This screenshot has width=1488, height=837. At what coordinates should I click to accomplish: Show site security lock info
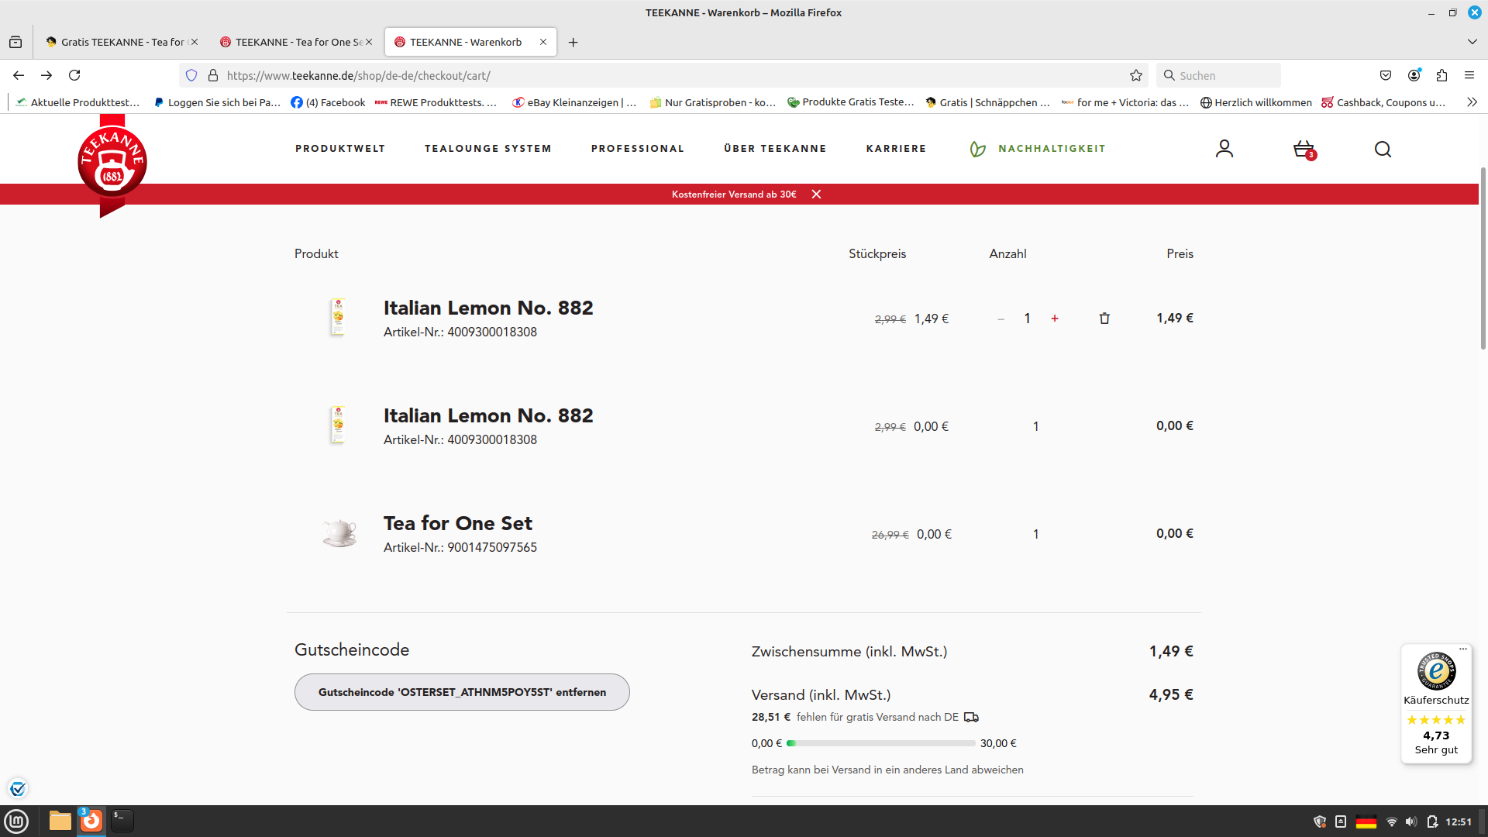[213, 75]
